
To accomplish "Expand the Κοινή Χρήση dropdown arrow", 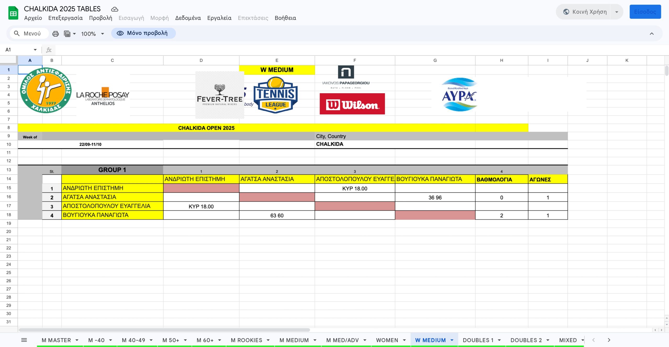I will 617,12.
